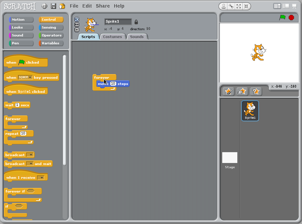This screenshot has width=302, height=224.
Task: Stop all scripts with red button
Action: click(x=291, y=17)
